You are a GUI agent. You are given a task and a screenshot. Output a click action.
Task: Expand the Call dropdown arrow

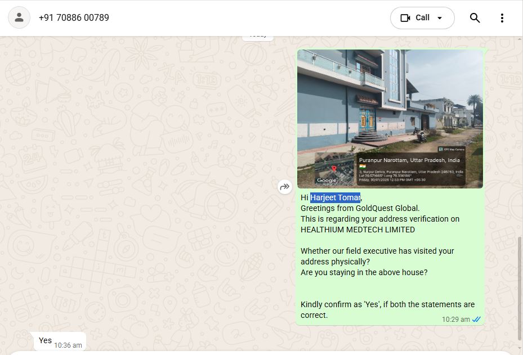pos(440,18)
